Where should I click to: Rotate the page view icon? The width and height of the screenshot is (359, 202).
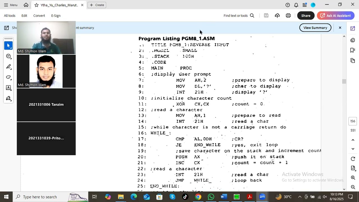(x=353, y=159)
